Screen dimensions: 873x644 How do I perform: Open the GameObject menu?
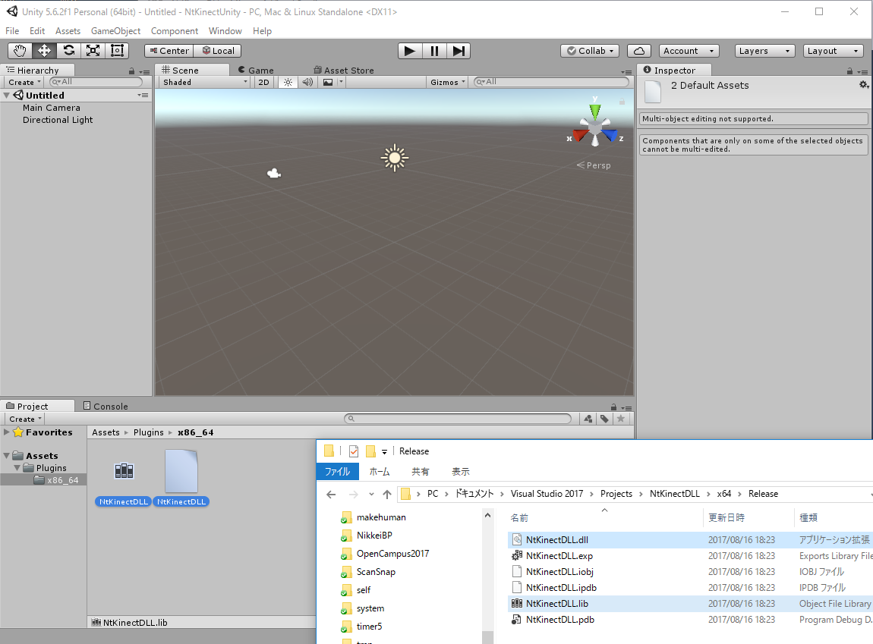115,31
